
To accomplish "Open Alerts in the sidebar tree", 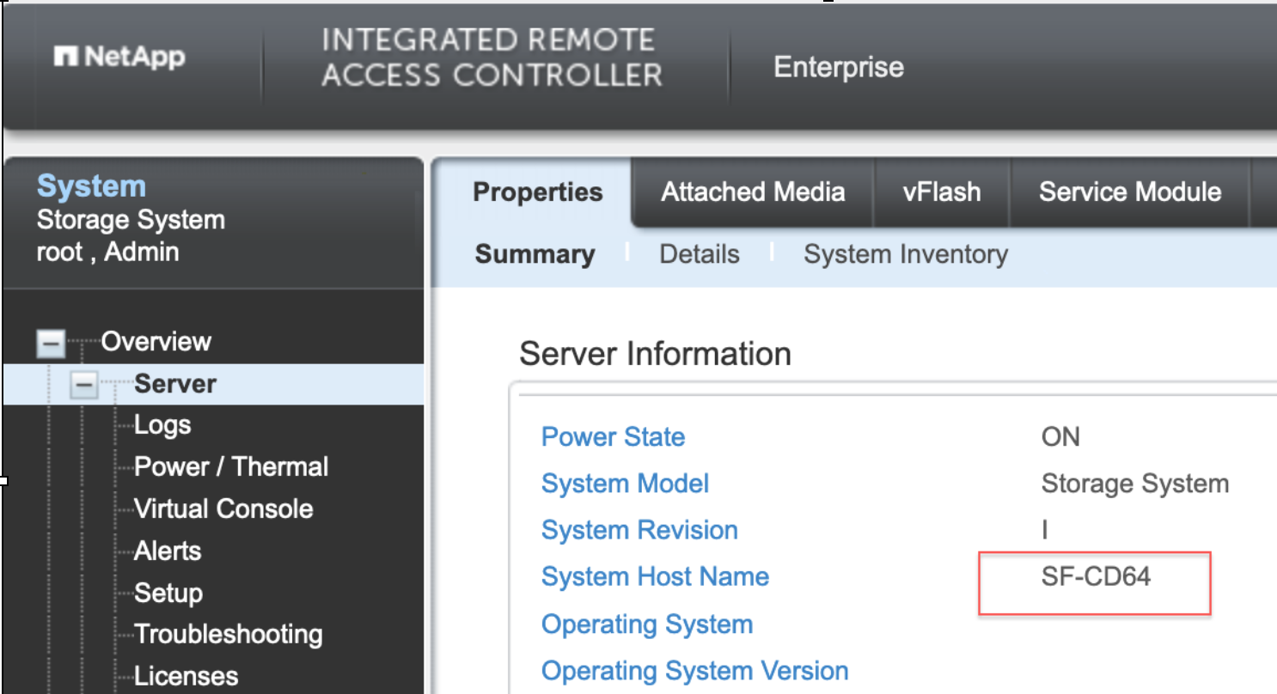I will 168,551.
